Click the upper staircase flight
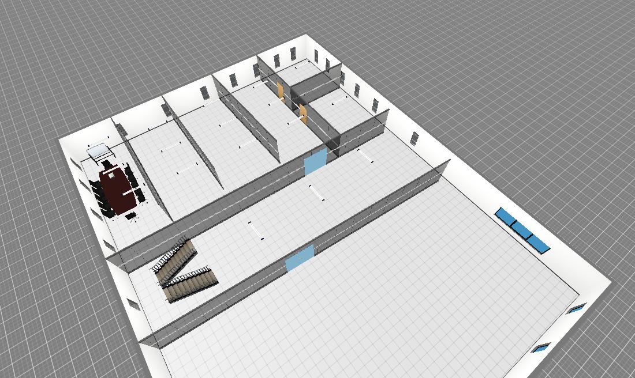Viewport: 635px width, 378px height. pos(174,259)
